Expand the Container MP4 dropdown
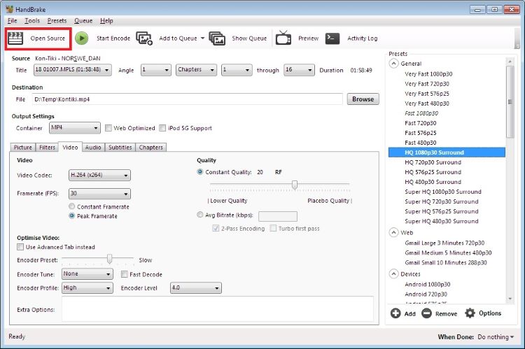The image size is (525, 349). click(74, 128)
